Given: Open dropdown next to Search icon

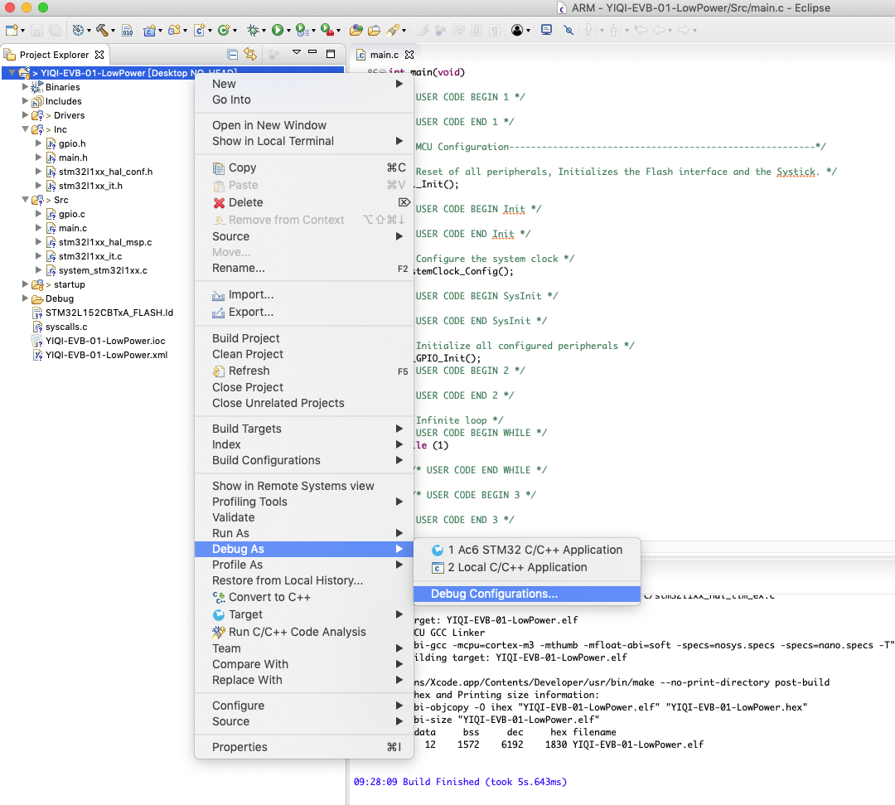Looking at the screenshot, I should coord(404,31).
